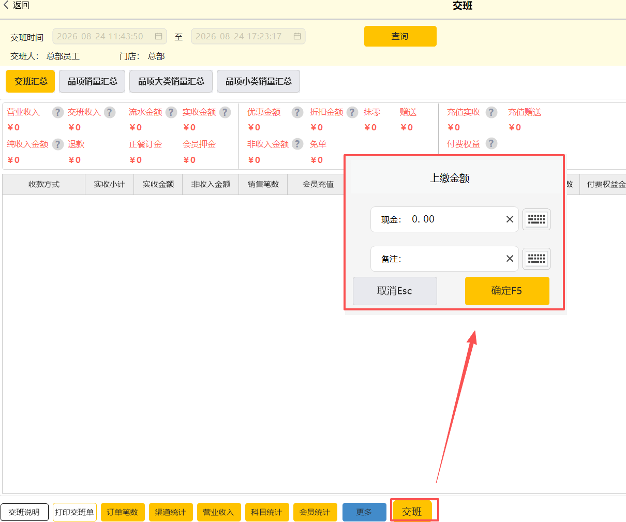View the 品项小类销量汇总 tab

(258, 81)
